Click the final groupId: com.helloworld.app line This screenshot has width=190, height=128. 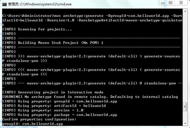pyautogui.click(x=32, y=124)
